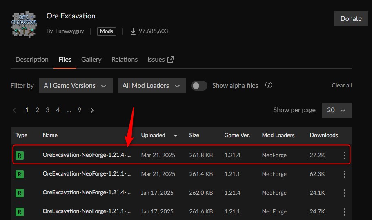
Task: Click the Game Ver. column header
Action: click(237, 136)
